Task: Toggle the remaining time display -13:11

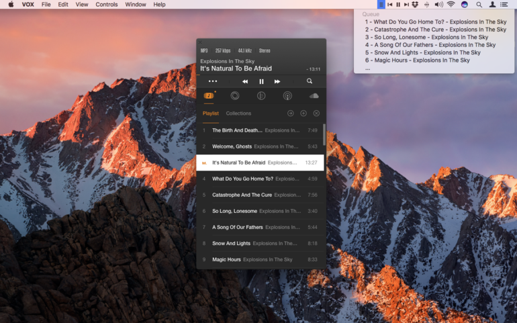Action: (314, 69)
